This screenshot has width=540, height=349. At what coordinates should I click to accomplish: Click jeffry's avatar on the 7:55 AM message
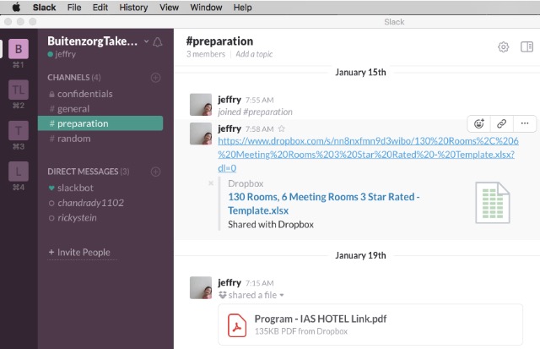(x=201, y=105)
